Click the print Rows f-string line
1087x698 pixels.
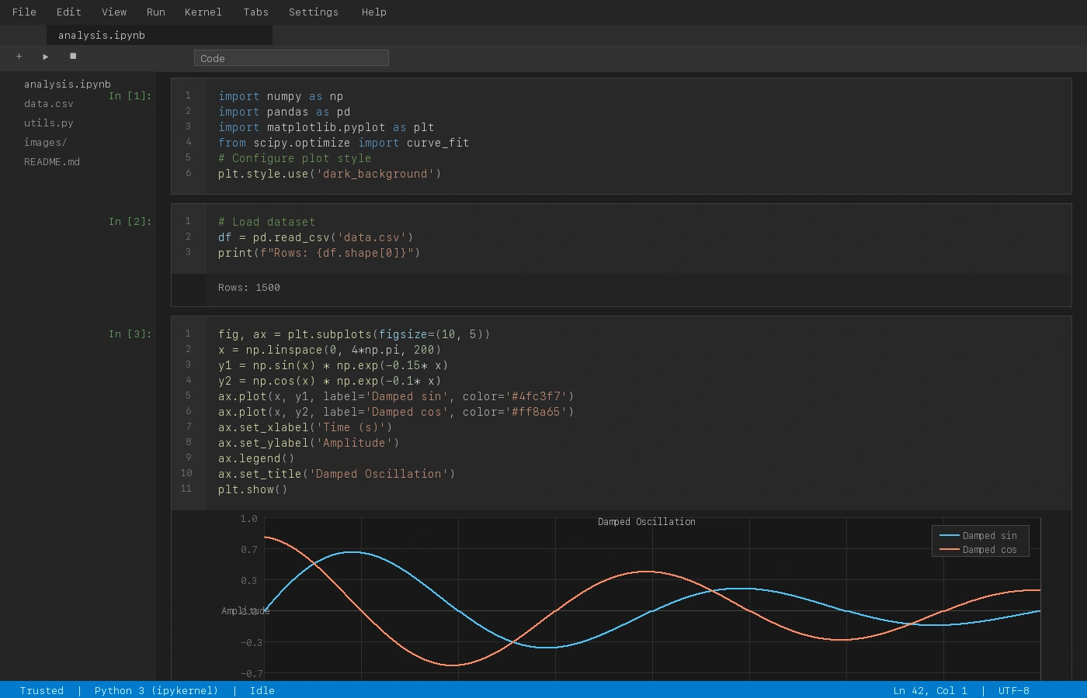pos(319,253)
